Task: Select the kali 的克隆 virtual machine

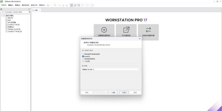Action: click(12, 22)
